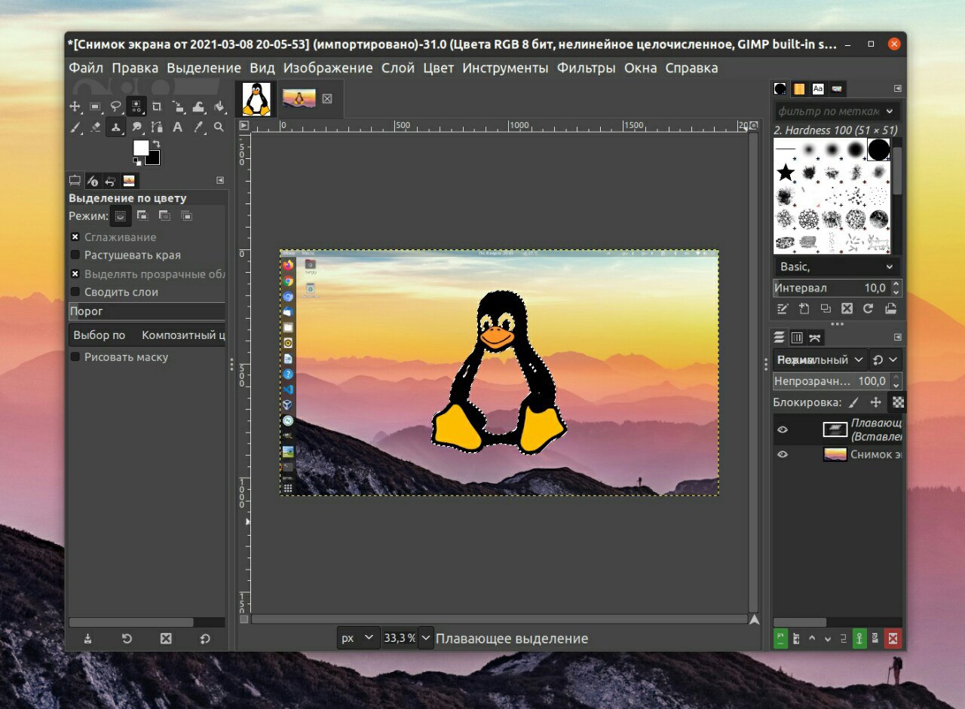Open the px units dropdown

point(358,637)
